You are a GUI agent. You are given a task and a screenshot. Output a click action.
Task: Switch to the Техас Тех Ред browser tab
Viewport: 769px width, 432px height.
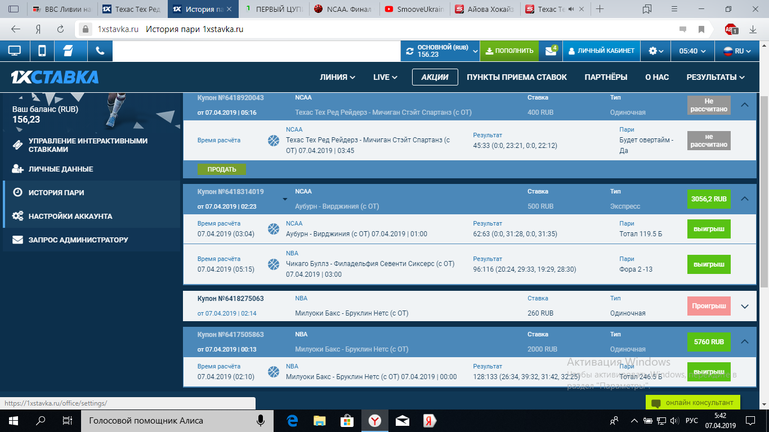click(132, 9)
